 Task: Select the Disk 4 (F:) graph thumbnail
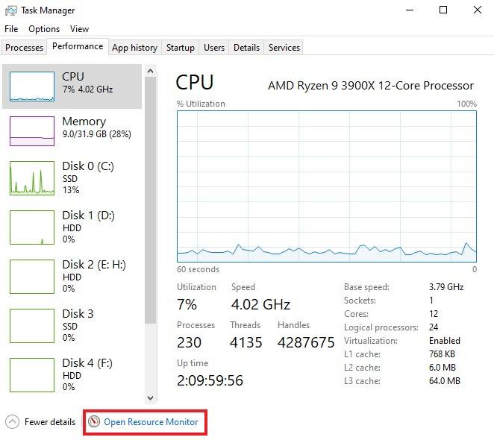(x=32, y=375)
